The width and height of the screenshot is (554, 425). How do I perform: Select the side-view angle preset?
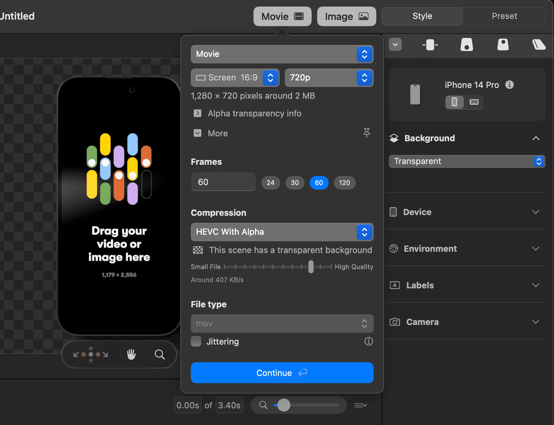click(x=539, y=45)
